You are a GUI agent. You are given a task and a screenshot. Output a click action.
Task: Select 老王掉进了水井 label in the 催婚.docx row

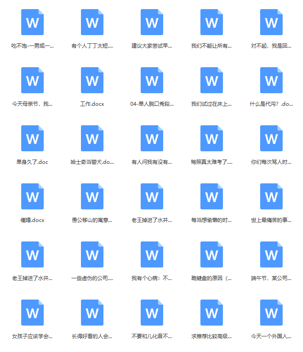[152, 220]
